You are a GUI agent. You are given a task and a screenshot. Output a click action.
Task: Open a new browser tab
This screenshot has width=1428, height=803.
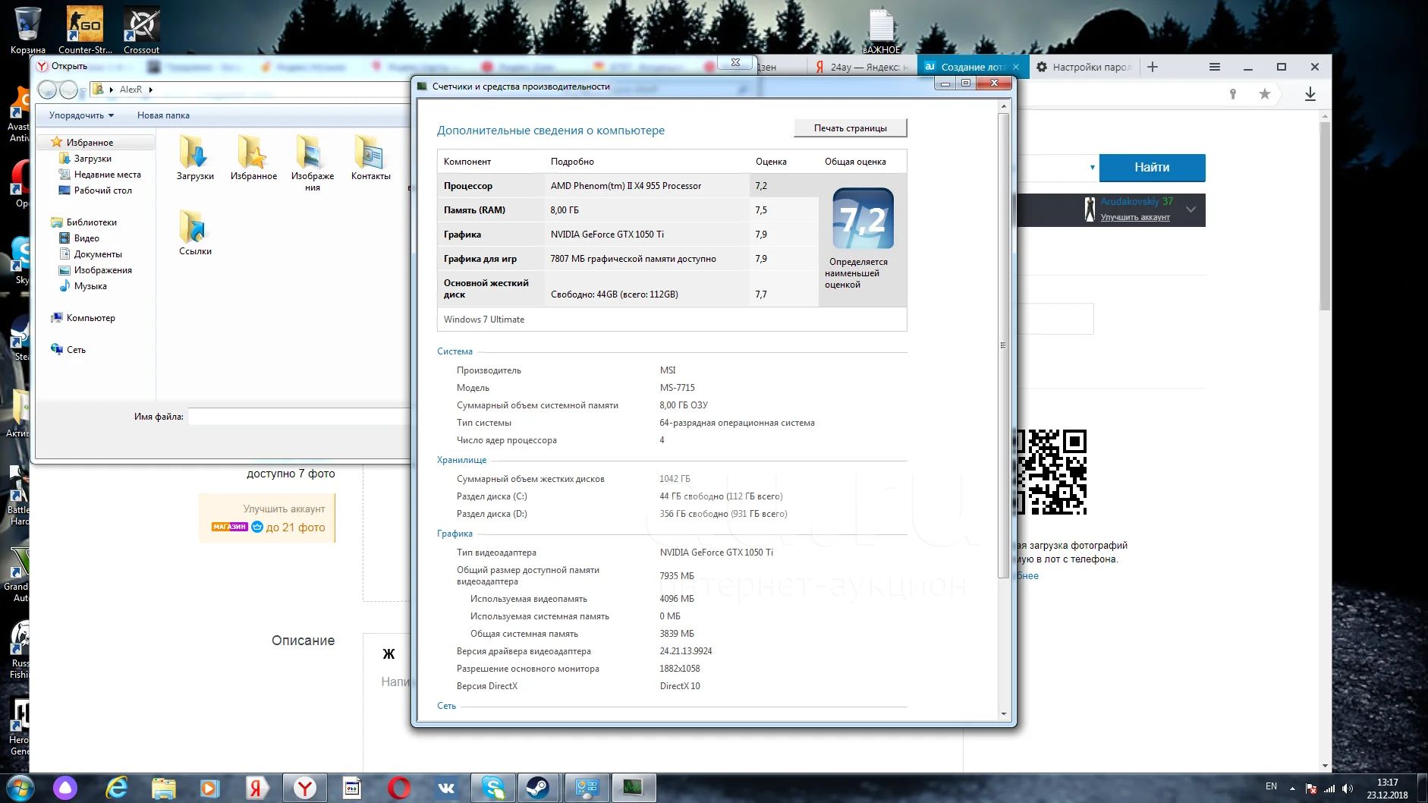tap(1153, 67)
